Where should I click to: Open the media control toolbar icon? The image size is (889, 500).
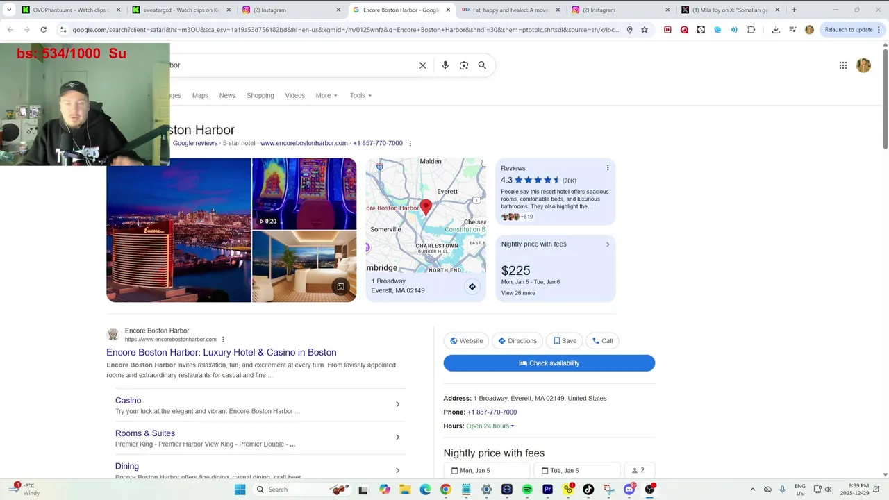(792, 30)
